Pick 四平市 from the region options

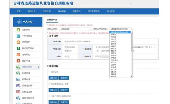coord(114,53)
